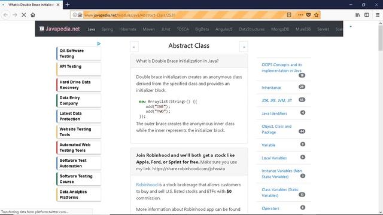Screen dimensions: 383x215
Task: Click the browser back arrow button
Action: point(5,15)
